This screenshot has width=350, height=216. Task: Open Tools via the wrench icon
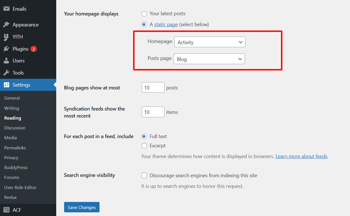[6, 73]
